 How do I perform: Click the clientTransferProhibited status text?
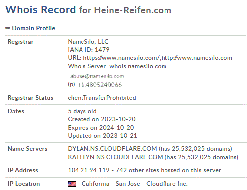pyautogui.click(x=102, y=98)
